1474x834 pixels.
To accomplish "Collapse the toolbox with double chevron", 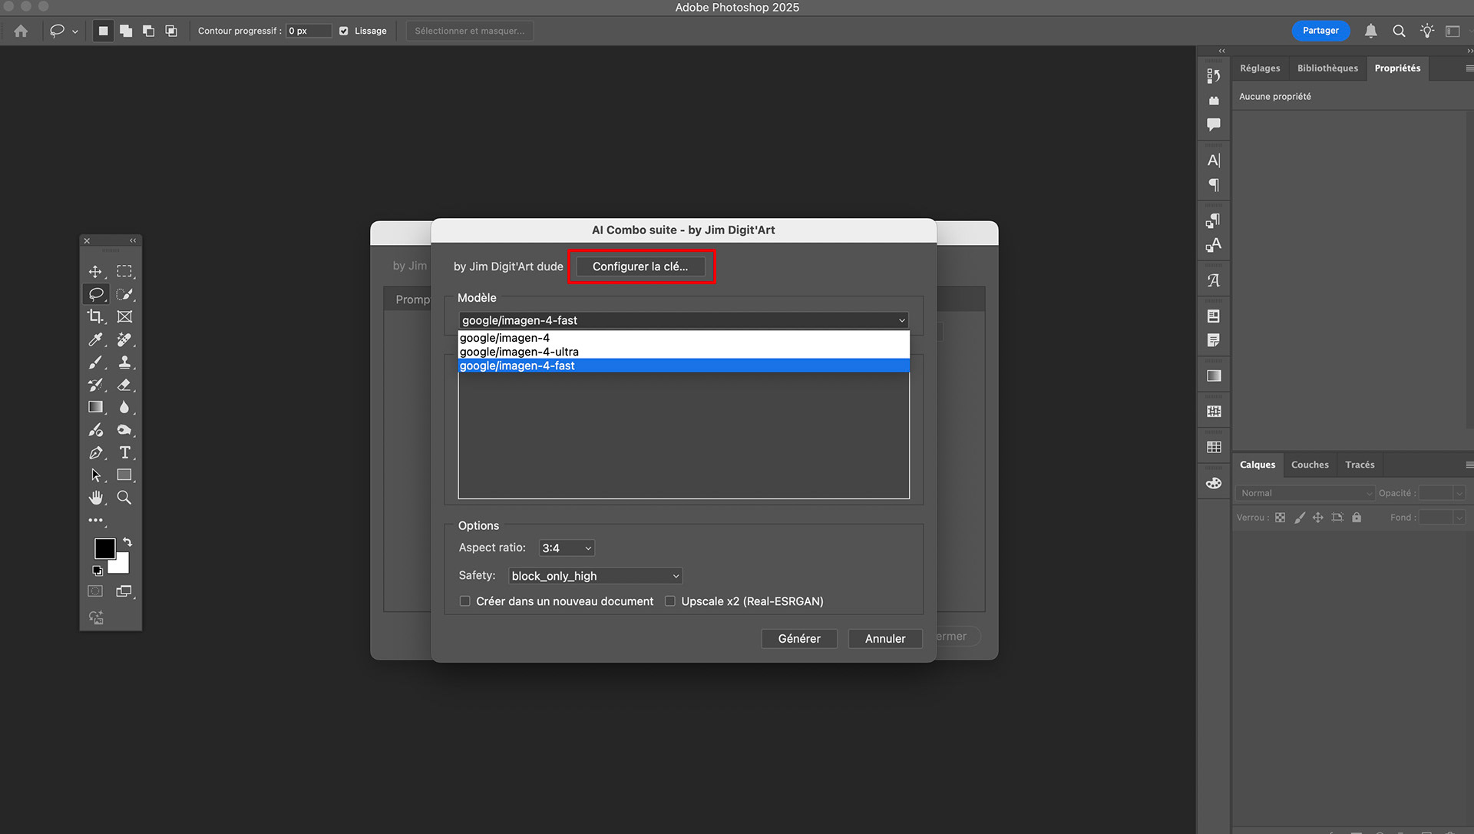I will click(133, 240).
